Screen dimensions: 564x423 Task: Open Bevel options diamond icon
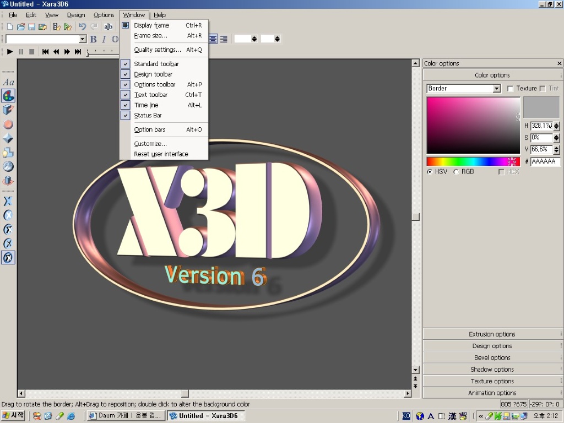[x=8, y=138]
